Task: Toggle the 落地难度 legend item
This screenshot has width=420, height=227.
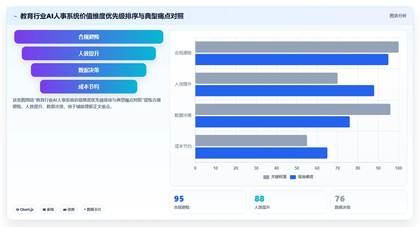Action: tap(302, 177)
